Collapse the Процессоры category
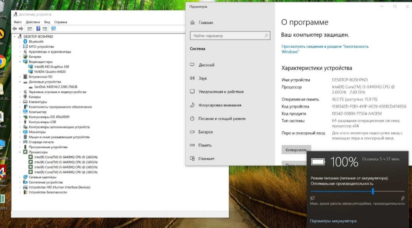This screenshot has width=412, height=228. click(x=20, y=152)
